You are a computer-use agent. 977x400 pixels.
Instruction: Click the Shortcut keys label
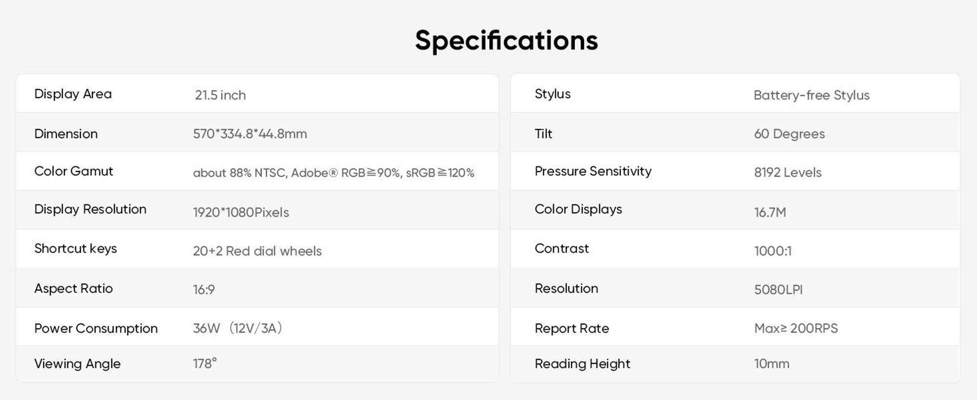click(76, 249)
